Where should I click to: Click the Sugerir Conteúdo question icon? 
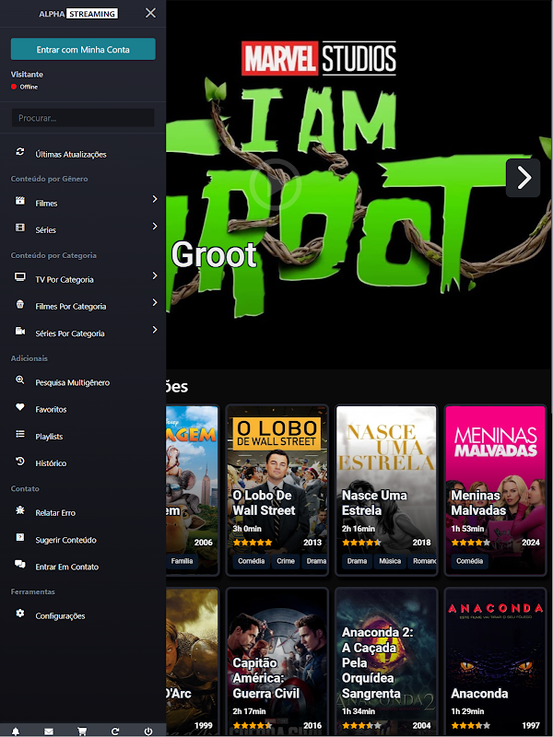19,537
